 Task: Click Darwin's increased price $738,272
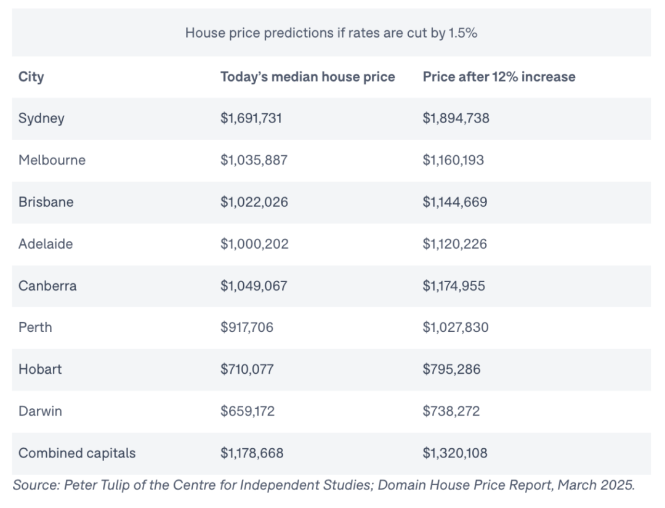[x=451, y=411]
